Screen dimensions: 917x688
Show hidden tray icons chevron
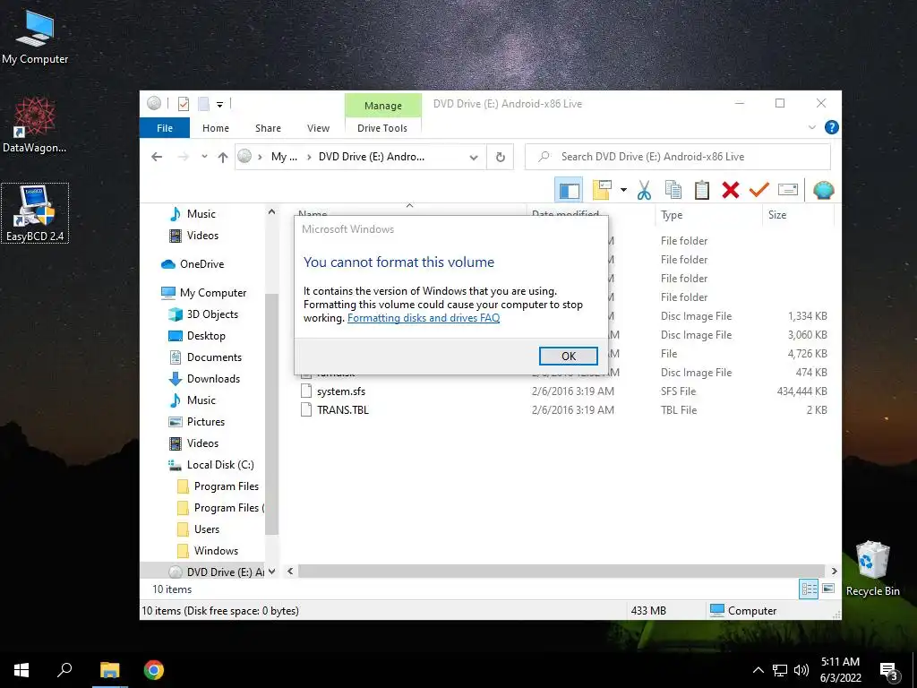pos(758,670)
